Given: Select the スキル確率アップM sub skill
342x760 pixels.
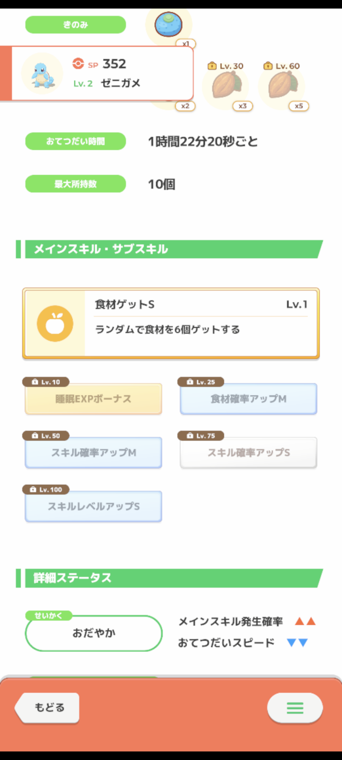Looking at the screenshot, I should (93, 453).
